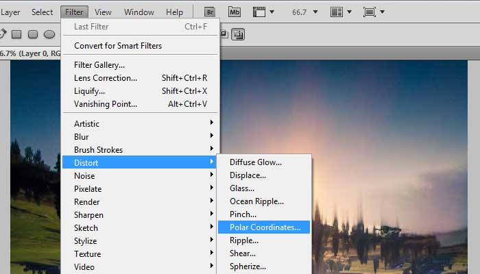The height and width of the screenshot is (274, 480).
Task: Open the Layer menu
Action: [10, 12]
